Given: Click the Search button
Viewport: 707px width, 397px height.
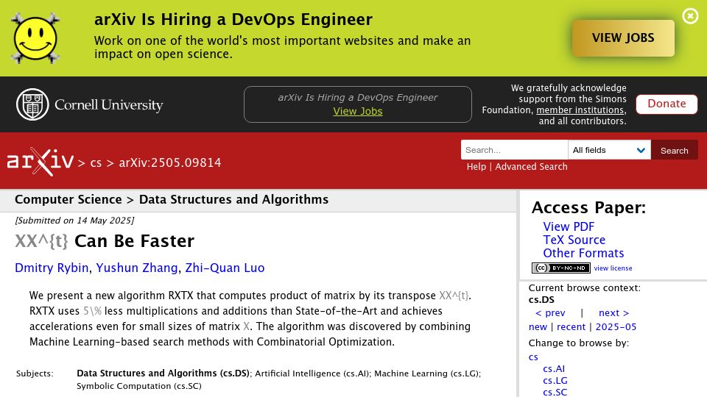Looking at the screenshot, I should [x=674, y=150].
